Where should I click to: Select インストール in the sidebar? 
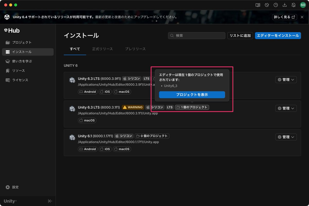[x=28, y=52]
